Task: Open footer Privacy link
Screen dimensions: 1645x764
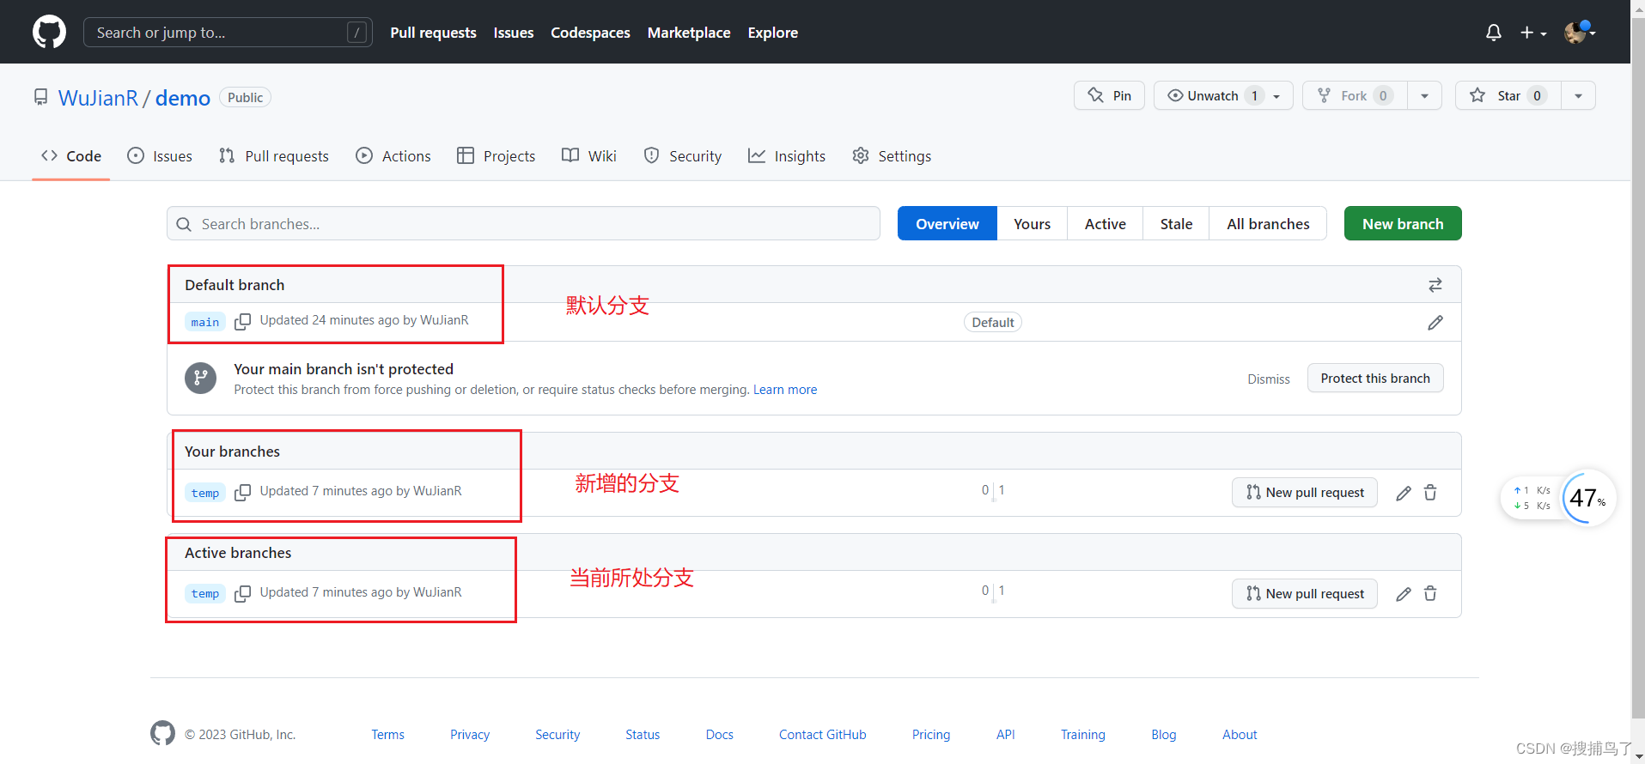Action: (x=470, y=735)
